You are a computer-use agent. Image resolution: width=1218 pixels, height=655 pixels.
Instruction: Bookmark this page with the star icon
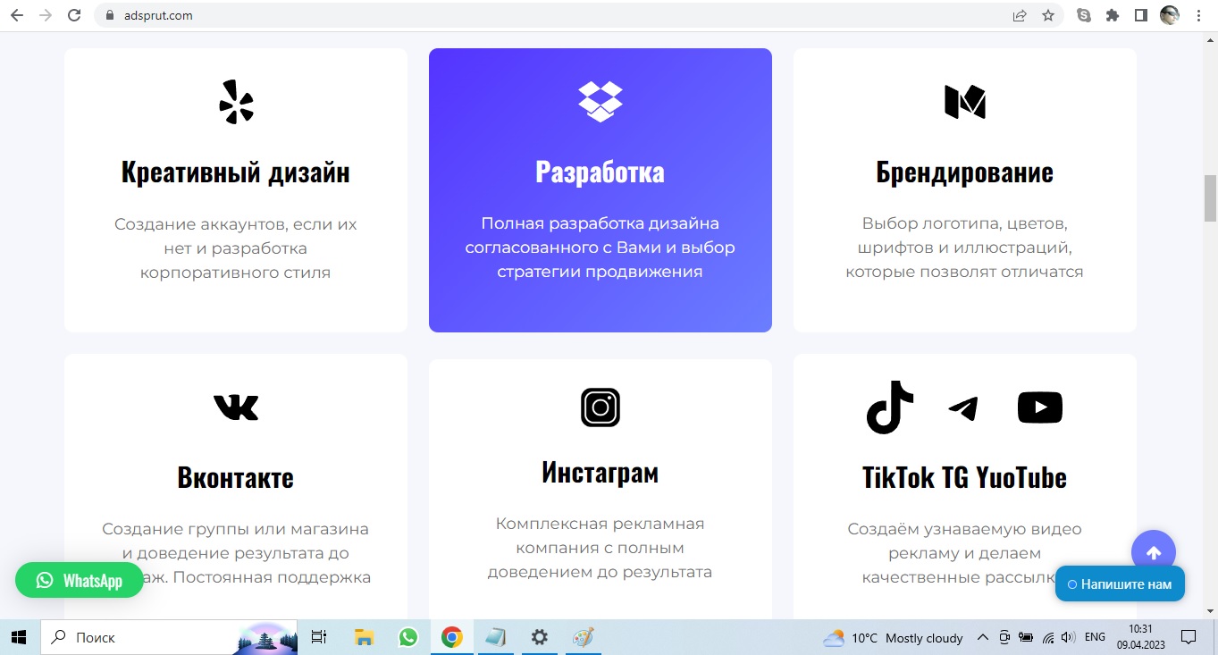(1048, 15)
